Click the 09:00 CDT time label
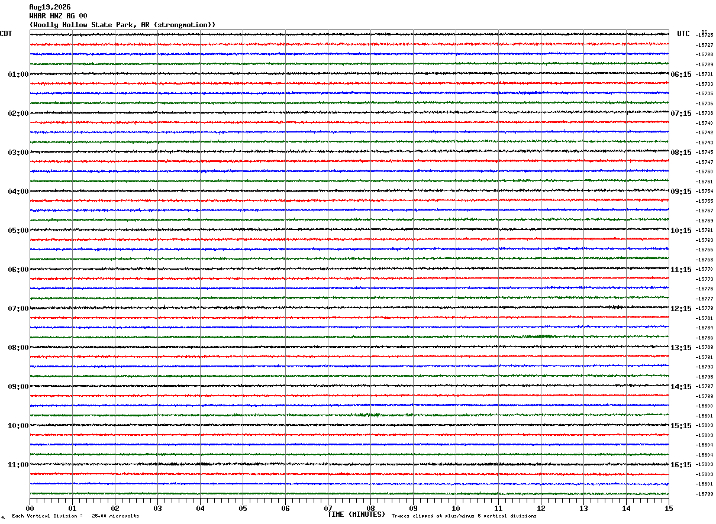 (18, 387)
